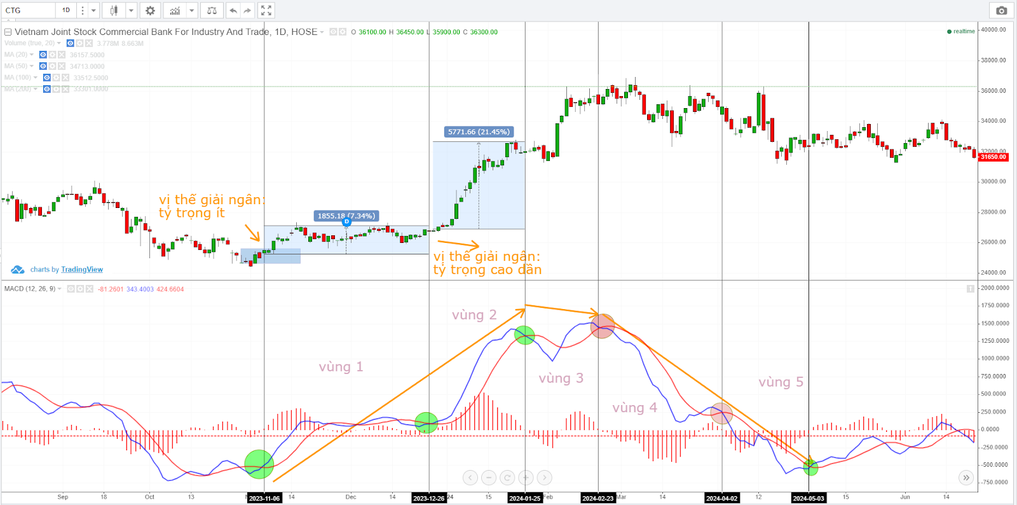Hide the MA (20) indicator

(43, 55)
